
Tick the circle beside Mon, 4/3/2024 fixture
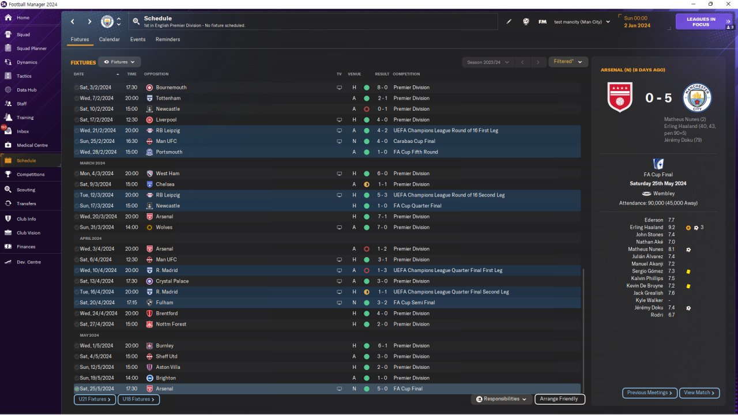(x=77, y=173)
